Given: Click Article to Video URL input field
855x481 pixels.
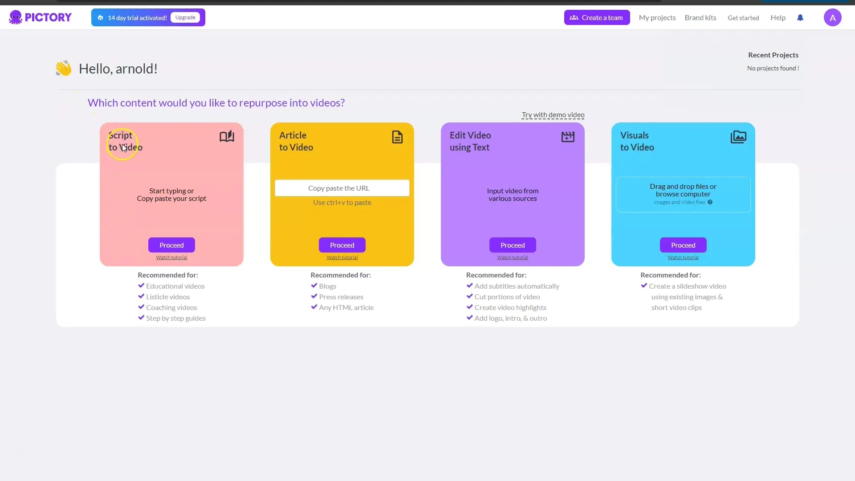Looking at the screenshot, I should (342, 188).
